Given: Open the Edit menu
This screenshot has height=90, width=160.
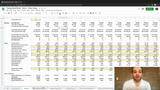Looking at the screenshot, I should [x=10, y=10].
